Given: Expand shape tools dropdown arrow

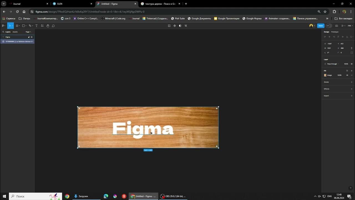Looking at the screenshot, I should click(26, 26).
